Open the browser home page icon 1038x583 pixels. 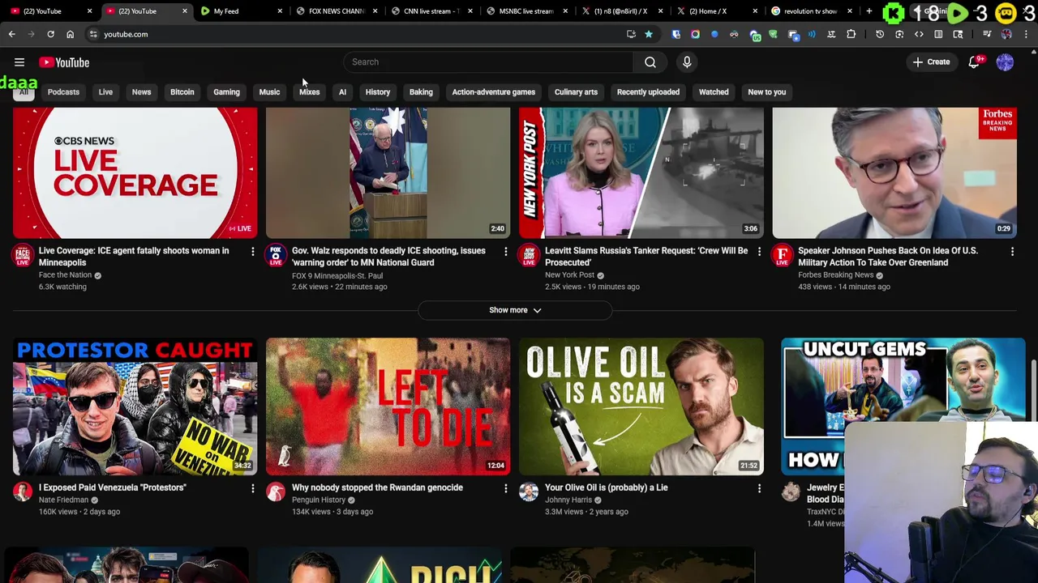coord(70,34)
